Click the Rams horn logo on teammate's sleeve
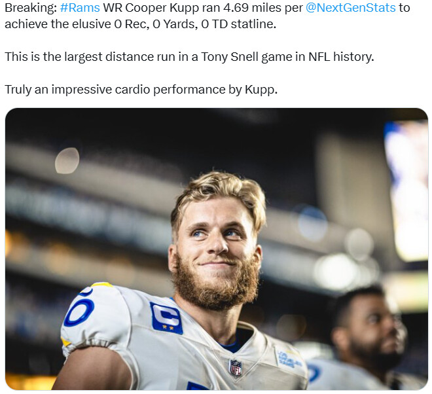 click(x=315, y=372)
